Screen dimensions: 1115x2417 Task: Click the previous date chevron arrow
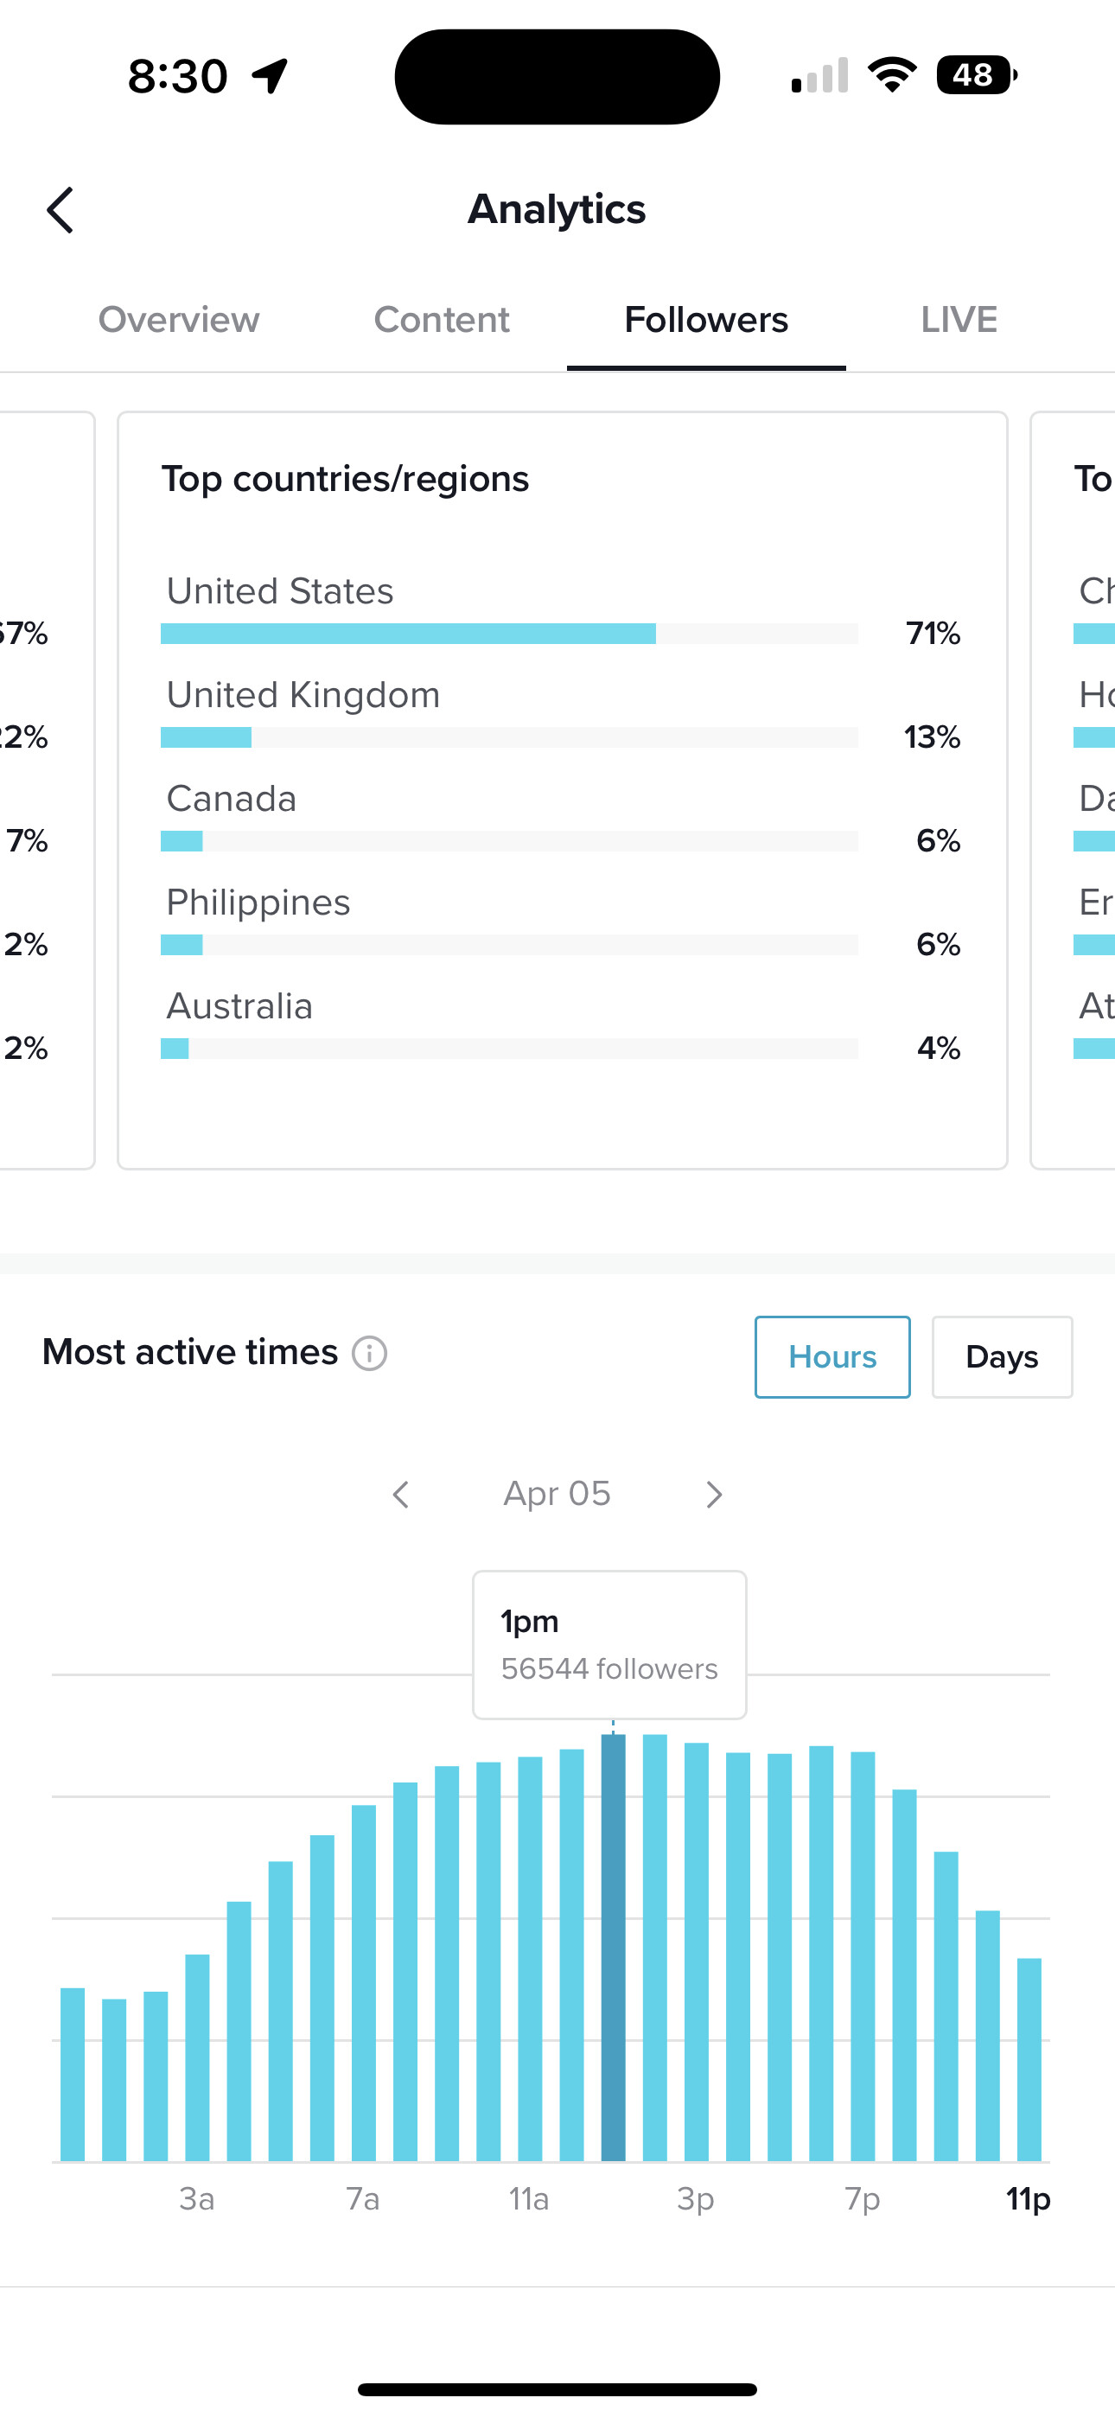point(401,1494)
